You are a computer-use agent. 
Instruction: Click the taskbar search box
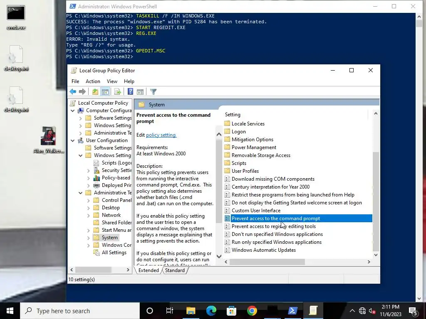(80, 311)
